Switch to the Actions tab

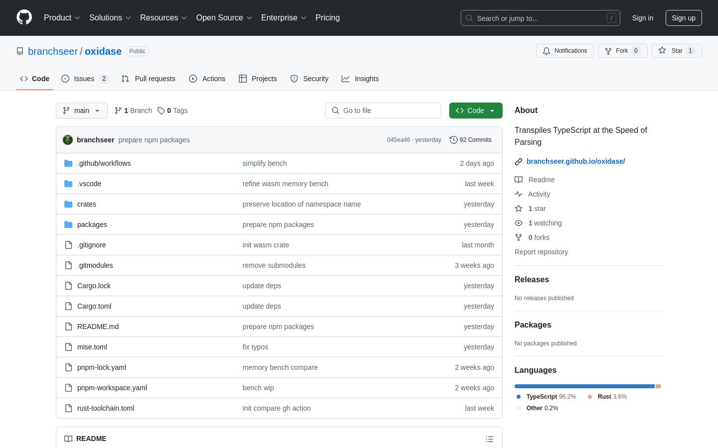click(207, 79)
